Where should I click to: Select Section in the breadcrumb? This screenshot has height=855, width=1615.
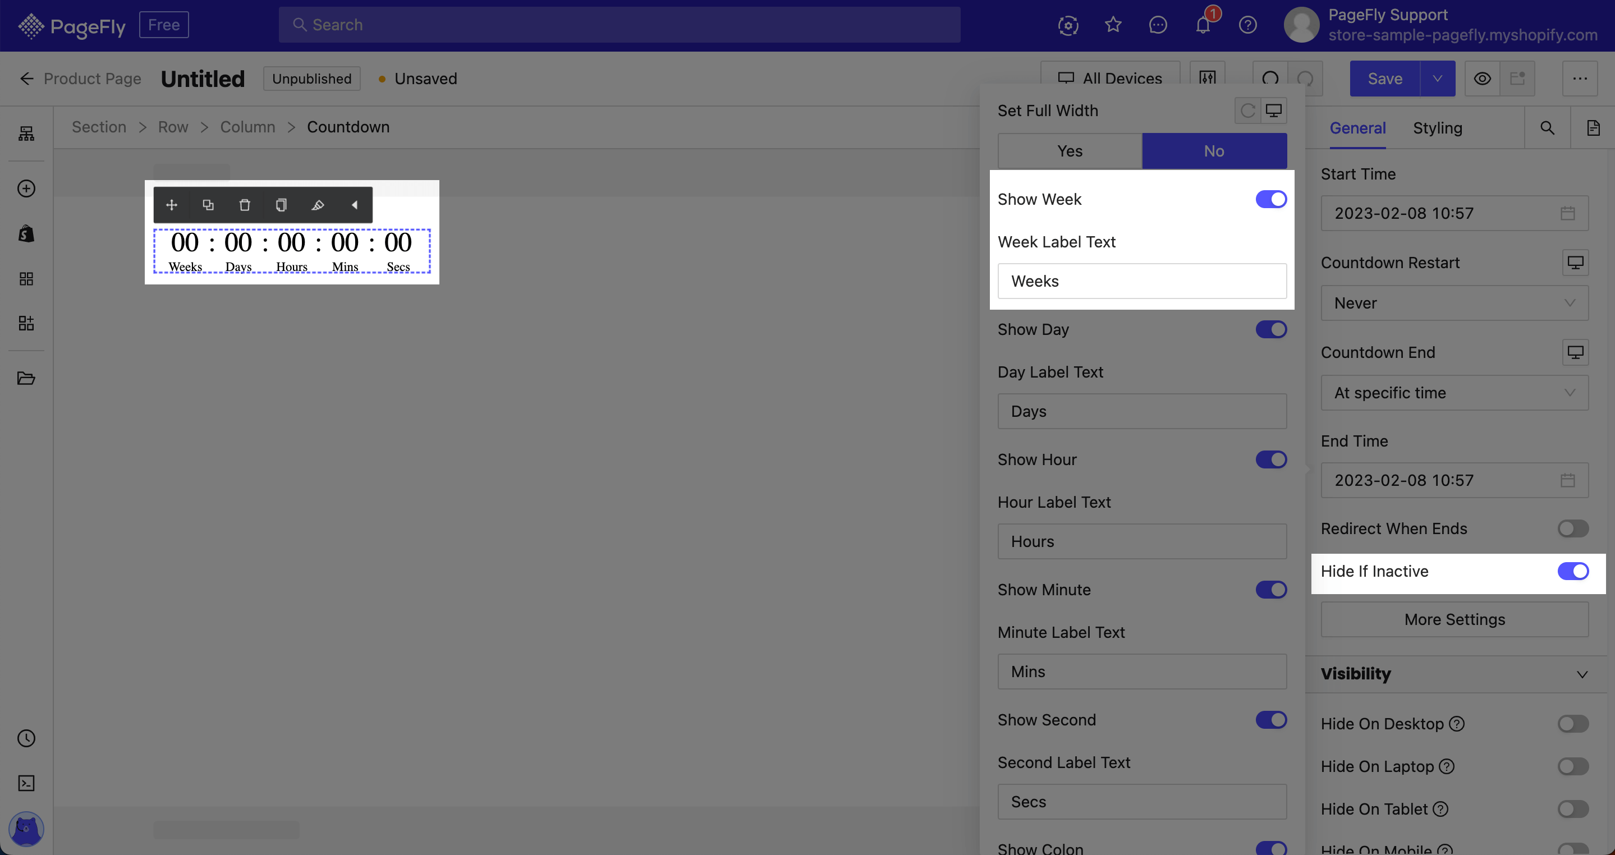(x=99, y=127)
